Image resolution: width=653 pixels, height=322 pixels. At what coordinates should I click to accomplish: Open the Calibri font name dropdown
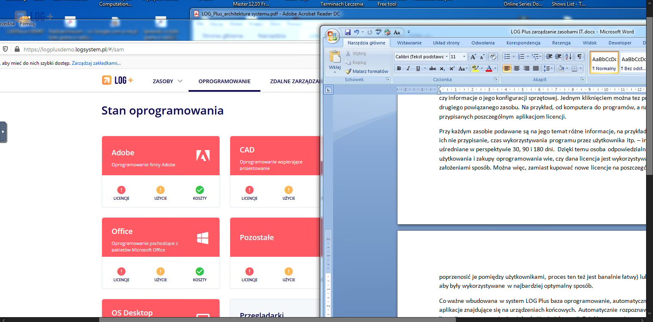[x=446, y=57]
